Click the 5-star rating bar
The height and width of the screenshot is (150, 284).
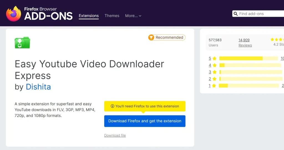pyautogui.click(x=248, y=58)
